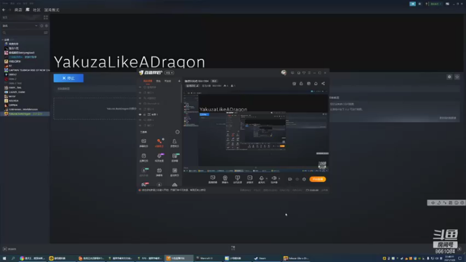Select Launch_Game in the game list

click(x=17, y=92)
